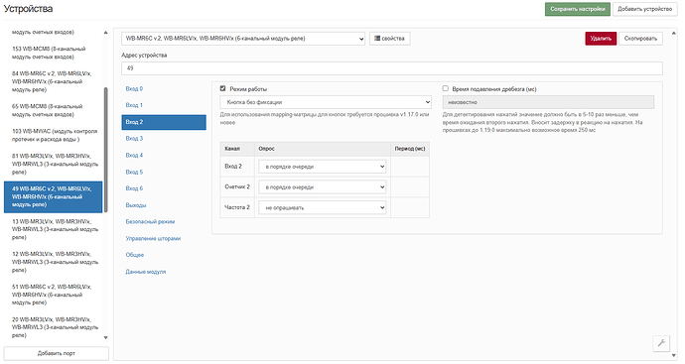The image size is (685, 364).
Task: Select device 13 WB-MR3LV/x in list
Action: (54, 229)
